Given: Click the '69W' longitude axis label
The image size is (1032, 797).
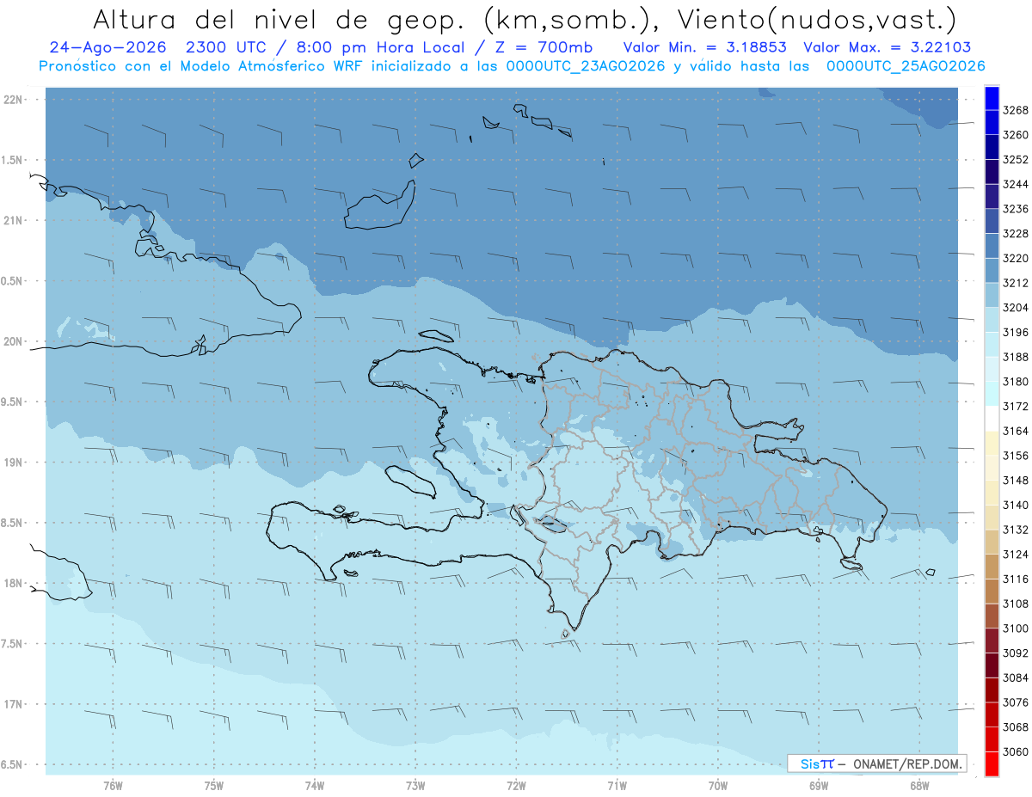Looking at the screenshot, I should pyautogui.click(x=819, y=785).
